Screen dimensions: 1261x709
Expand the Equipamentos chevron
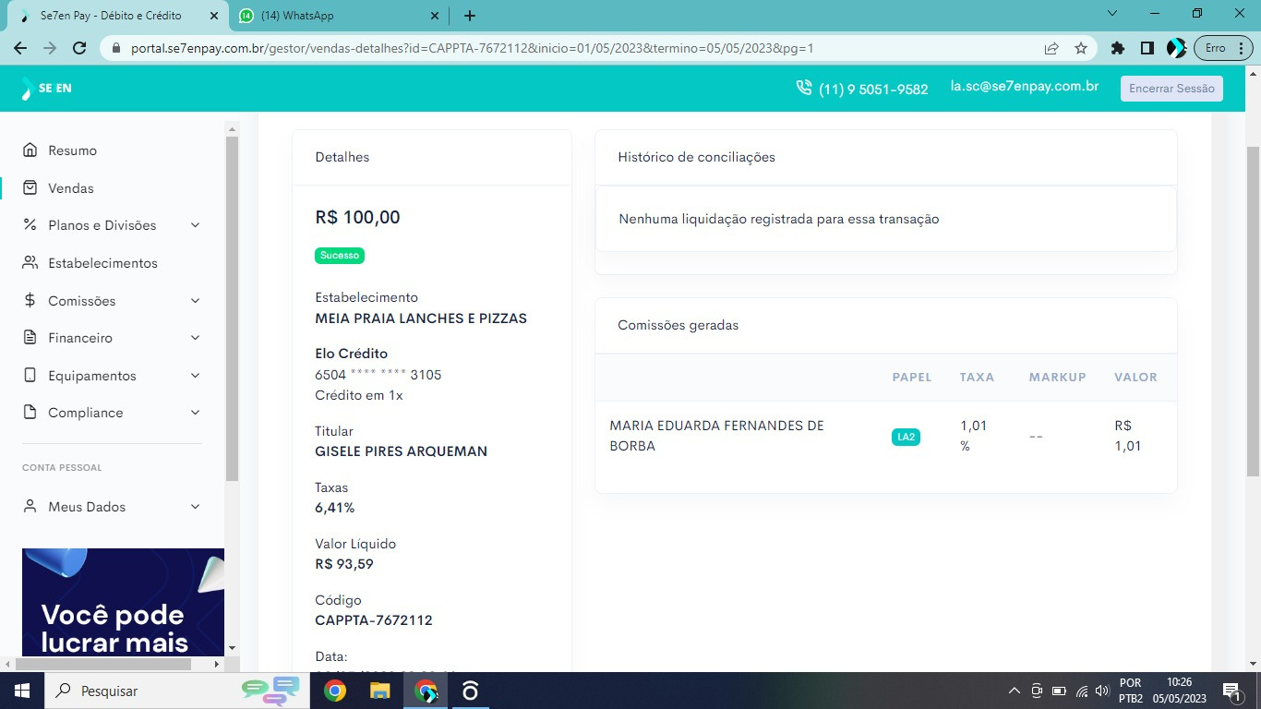click(195, 376)
